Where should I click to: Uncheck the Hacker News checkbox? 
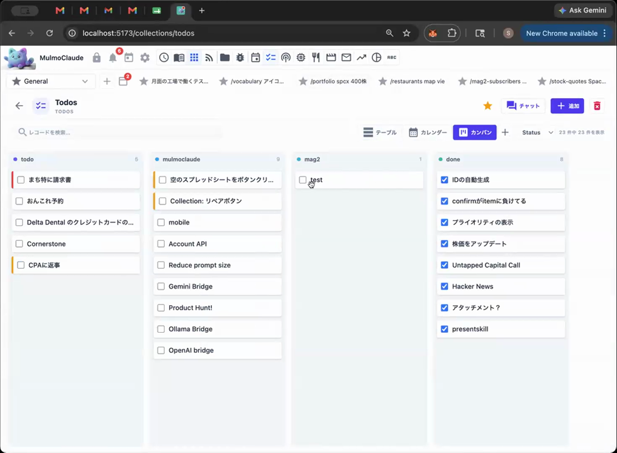(445, 286)
